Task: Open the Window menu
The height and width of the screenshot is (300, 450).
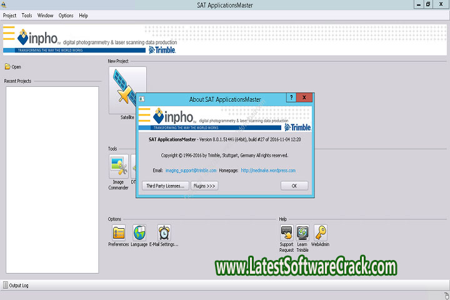Action: pos(45,15)
